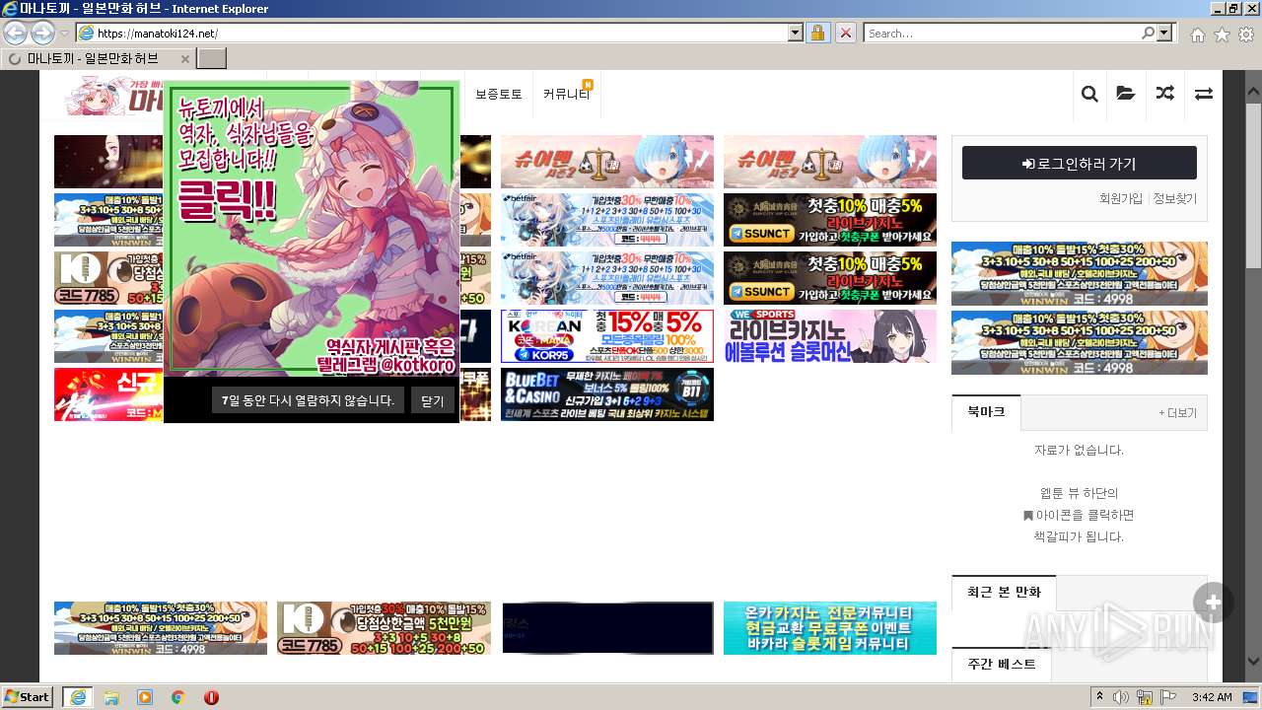The image size is (1262, 710).
Task: Click the IE forward arrow button
Action: (x=42, y=33)
